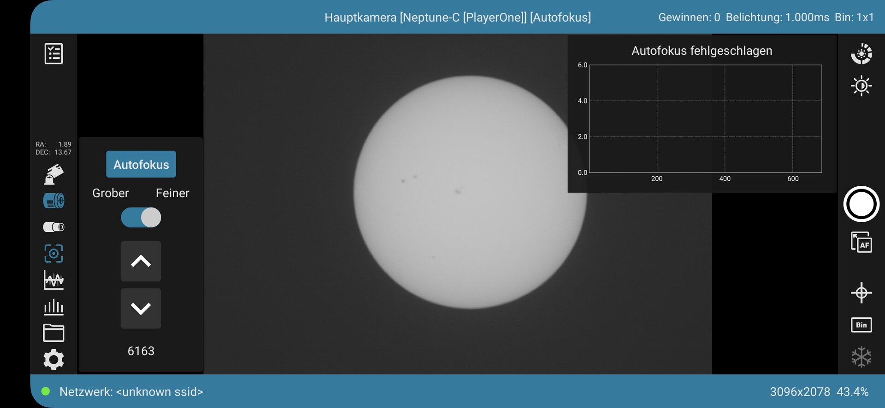The width and height of the screenshot is (885, 408).
Task: Open the file folder icon
Action: (53, 333)
